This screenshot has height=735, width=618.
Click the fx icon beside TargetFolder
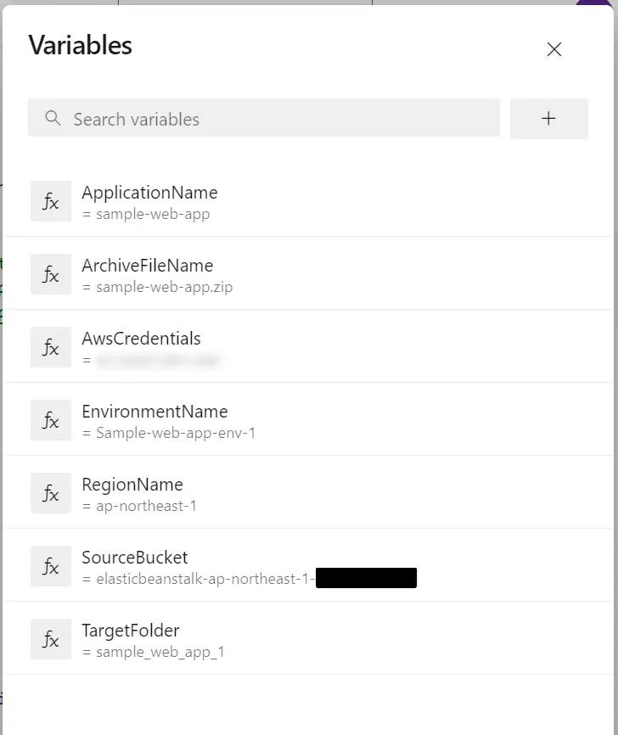click(51, 639)
